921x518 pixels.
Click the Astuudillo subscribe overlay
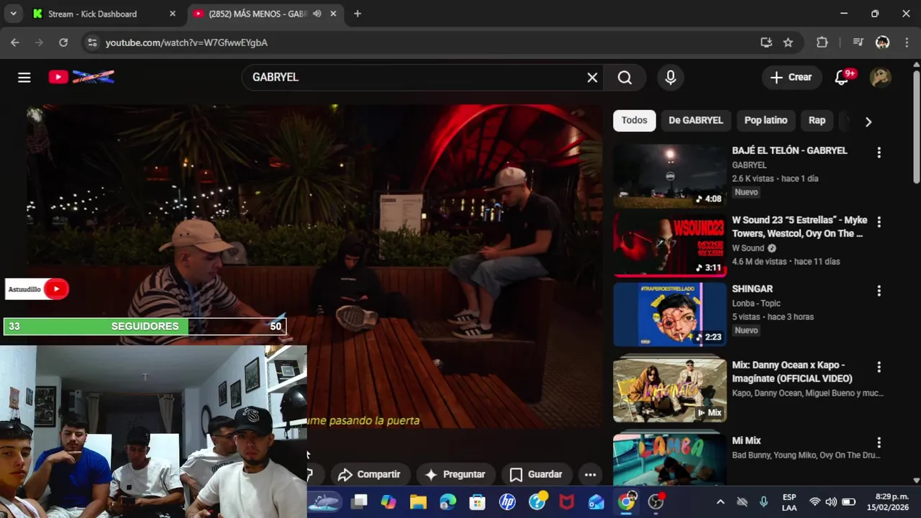click(x=37, y=289)
